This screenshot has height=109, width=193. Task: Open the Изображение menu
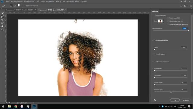pos(29,2)
